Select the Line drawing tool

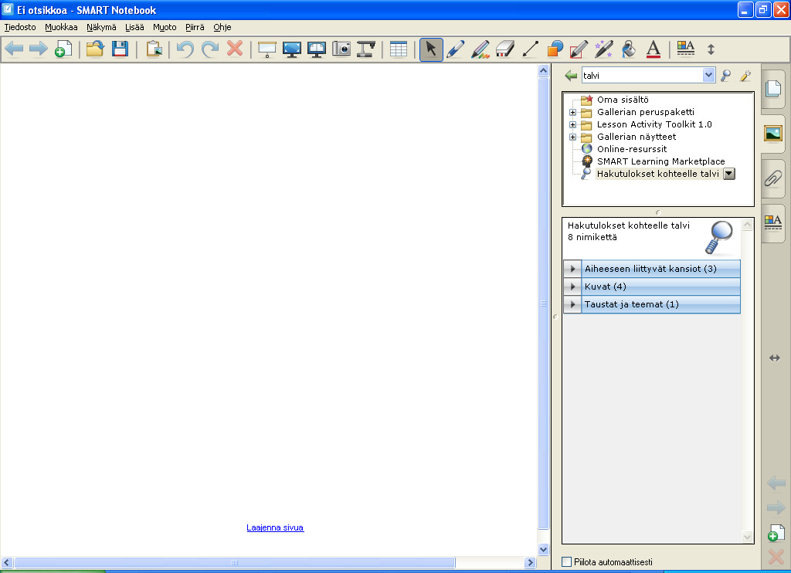point(530,49)
